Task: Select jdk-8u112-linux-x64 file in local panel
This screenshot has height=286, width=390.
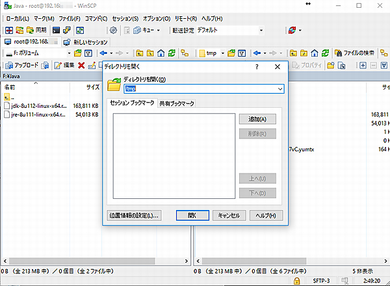Action: point(39,106)
